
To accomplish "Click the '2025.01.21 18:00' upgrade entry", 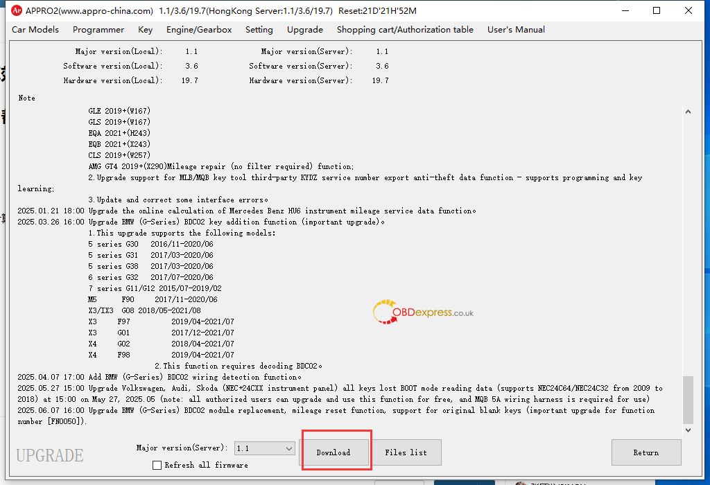I will [x=247, y=211].
